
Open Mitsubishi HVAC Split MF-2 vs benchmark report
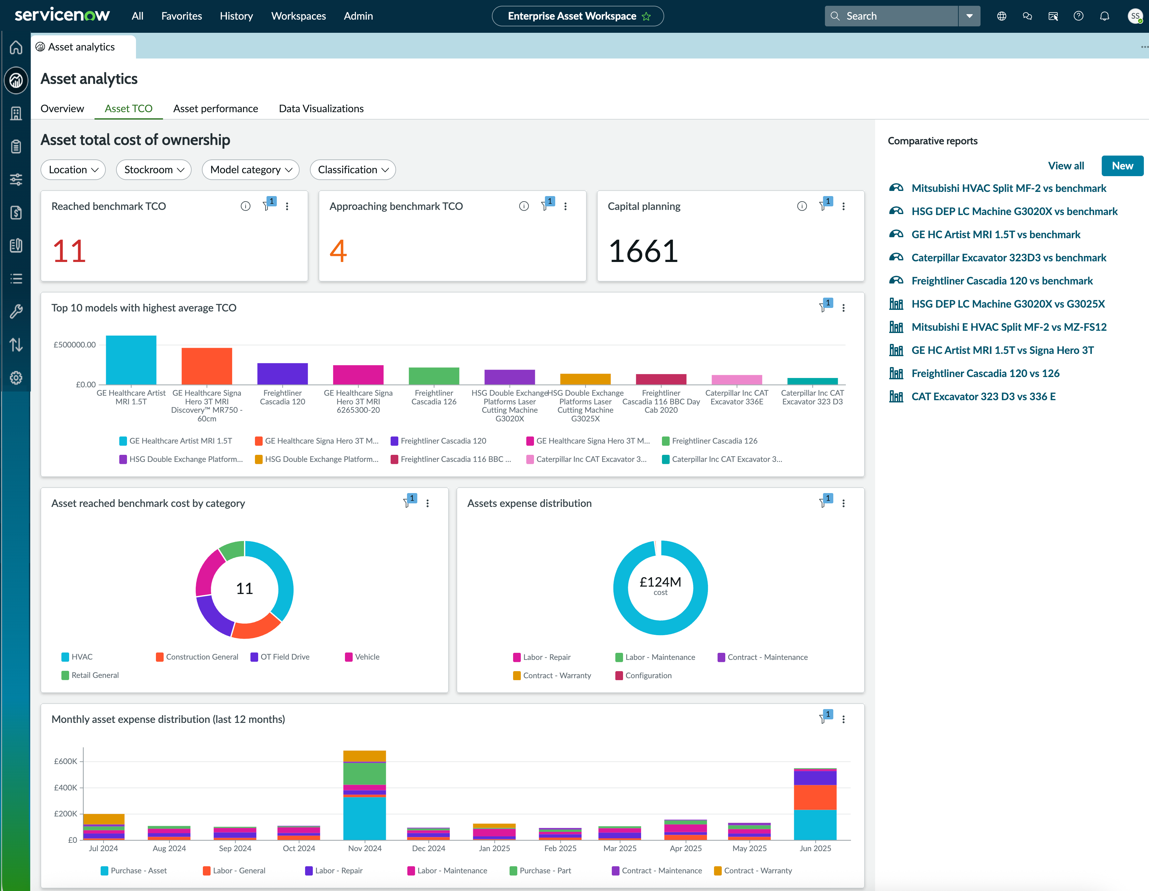pos(1009,188)
